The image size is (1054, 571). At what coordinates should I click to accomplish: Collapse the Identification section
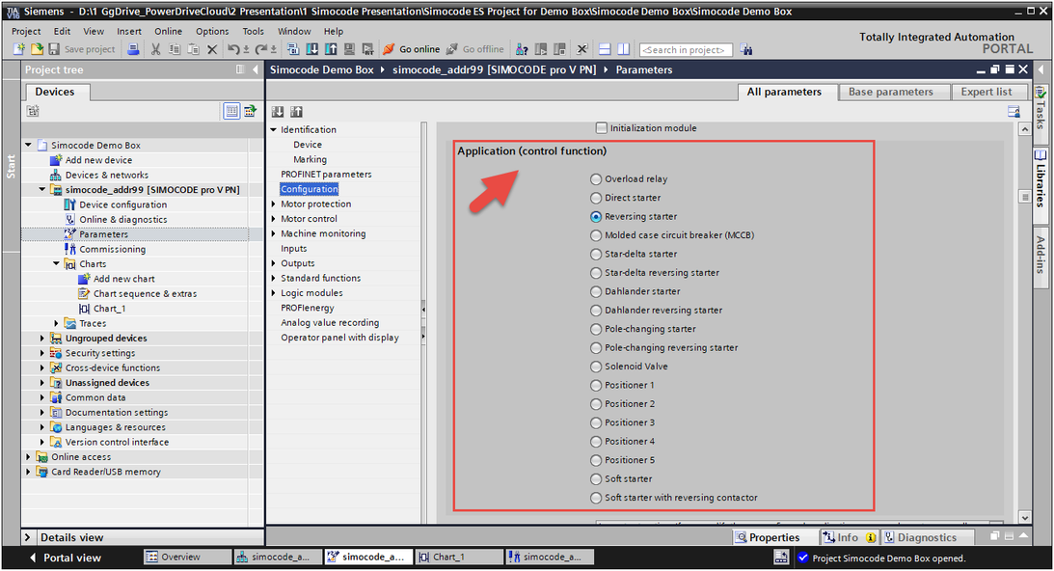click(x=274, y=129)
